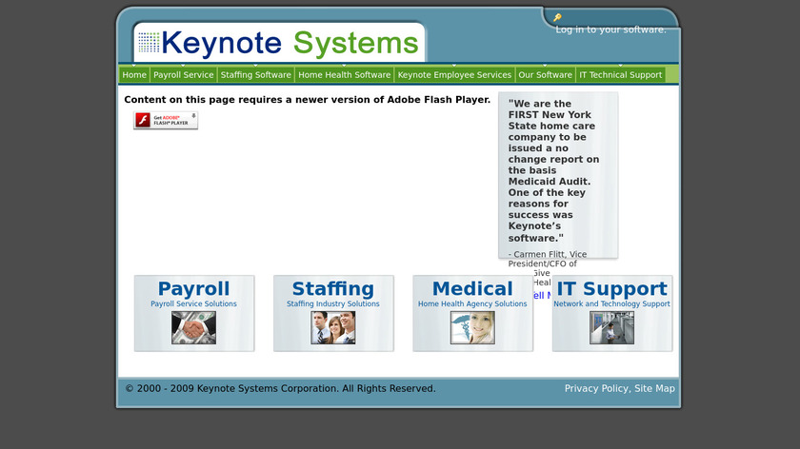Click Network and Technology Support subtitle
800x449 pixels.
click(x=611, y=303)
